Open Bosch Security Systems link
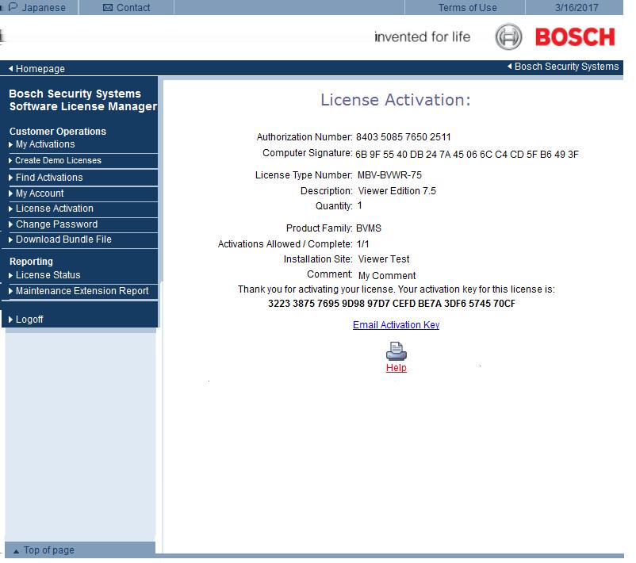Screen dimensions: 636x563 pyautogui.click(x=567, y=67)
